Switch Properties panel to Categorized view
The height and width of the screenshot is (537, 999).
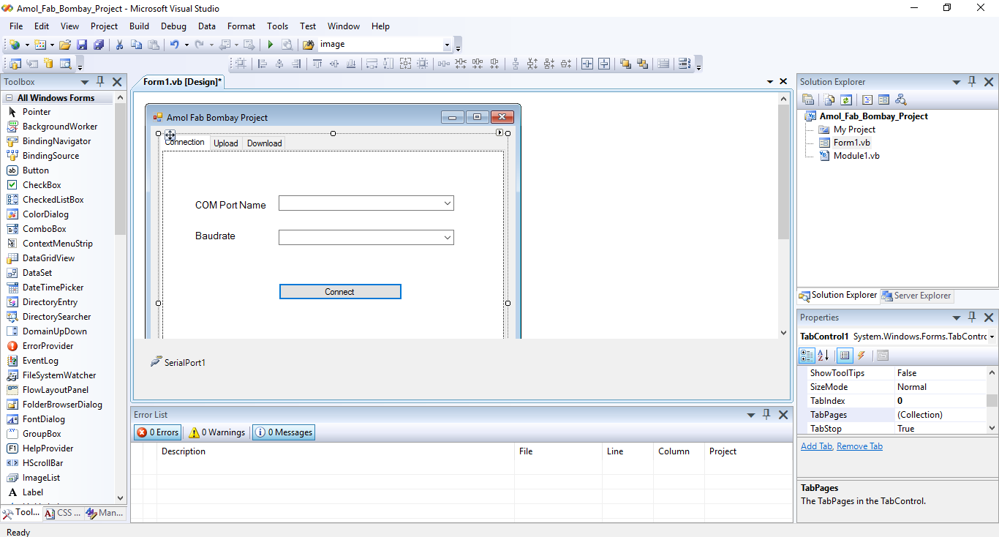click(x=807, y=356)
